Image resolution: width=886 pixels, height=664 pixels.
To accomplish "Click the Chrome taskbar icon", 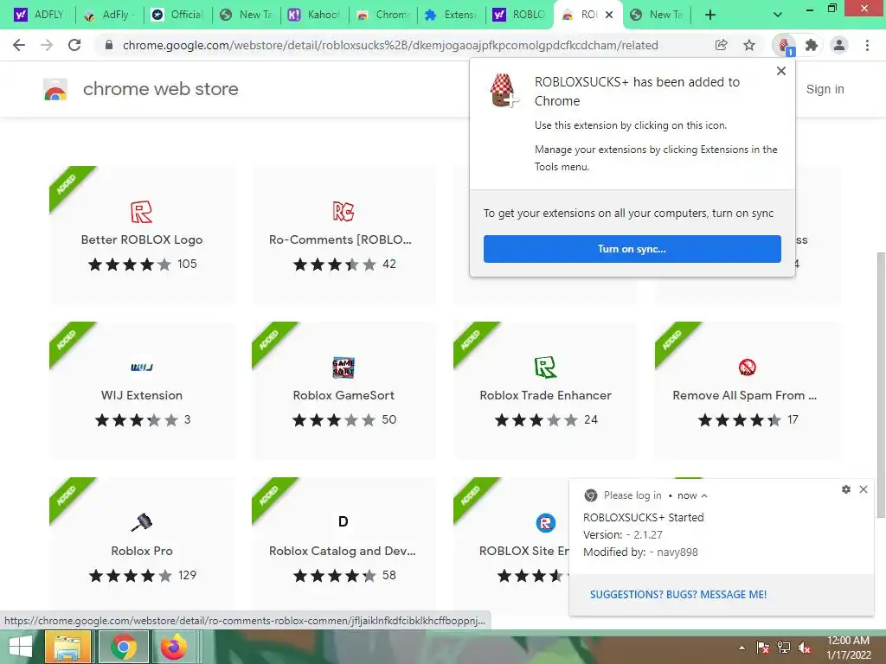I will (123, 647).
